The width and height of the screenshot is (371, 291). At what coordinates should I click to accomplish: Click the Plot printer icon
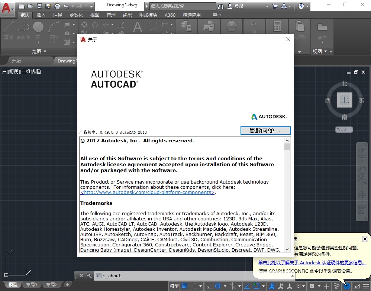point(57,6)
